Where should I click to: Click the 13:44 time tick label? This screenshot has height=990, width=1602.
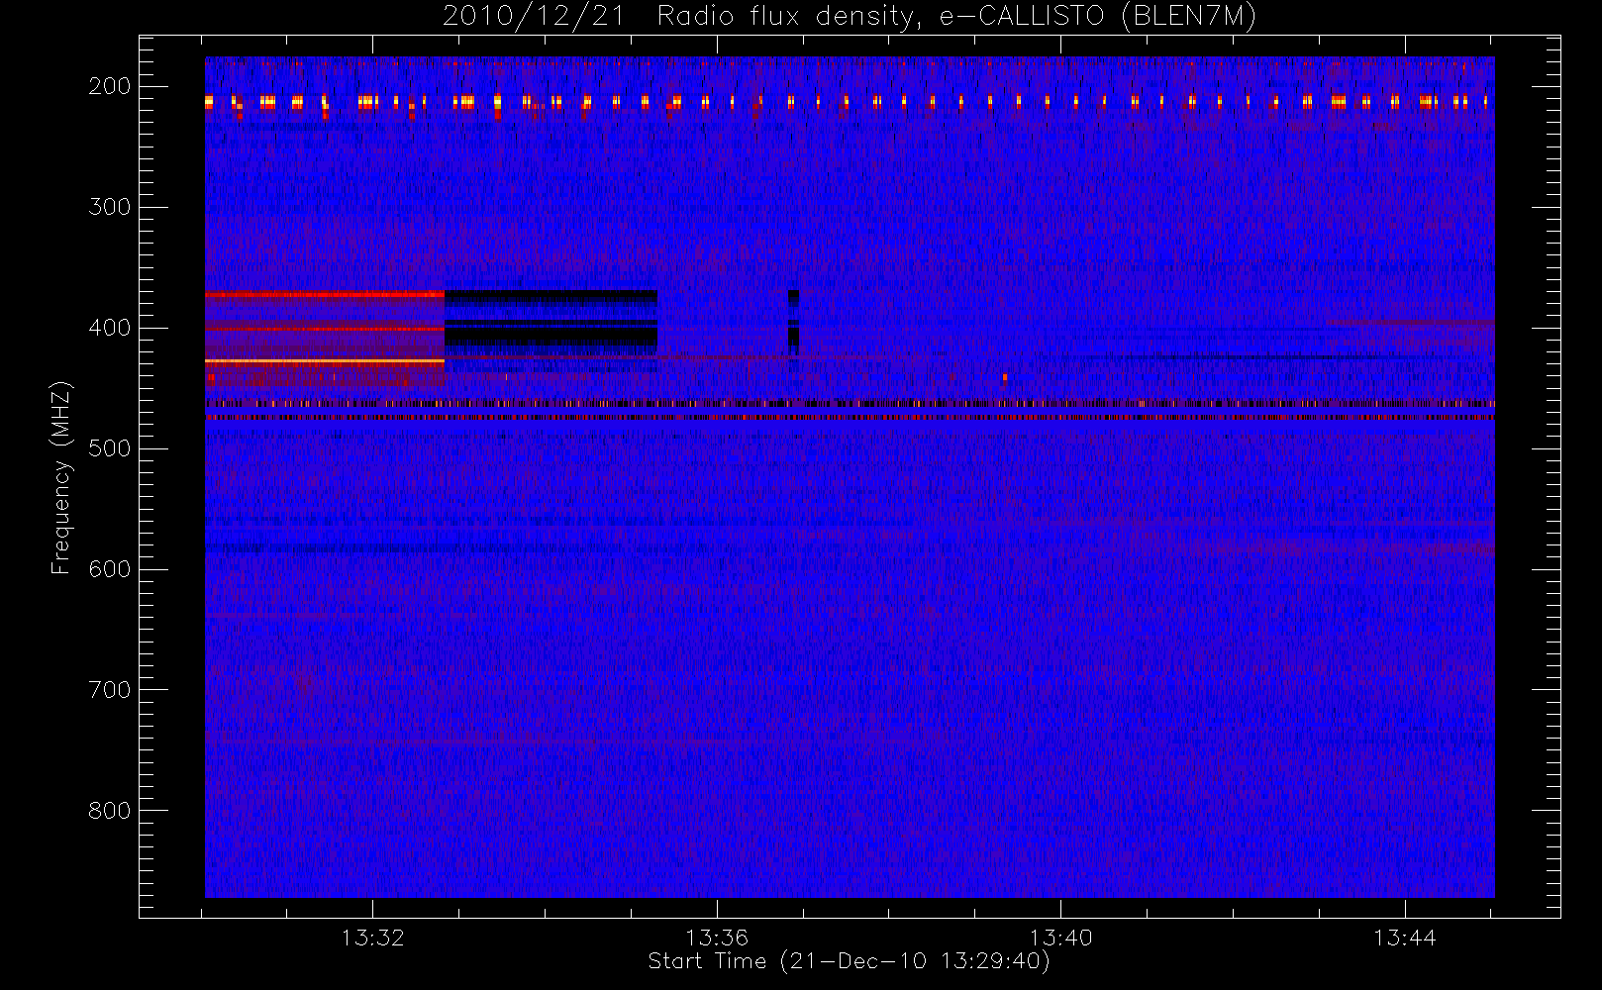tap(1404, 938)
